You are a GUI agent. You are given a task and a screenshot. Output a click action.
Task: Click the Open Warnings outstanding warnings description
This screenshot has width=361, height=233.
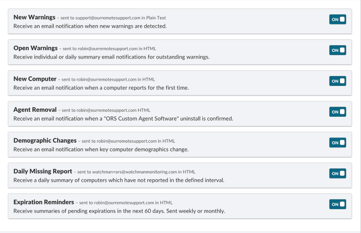point(111,57)
